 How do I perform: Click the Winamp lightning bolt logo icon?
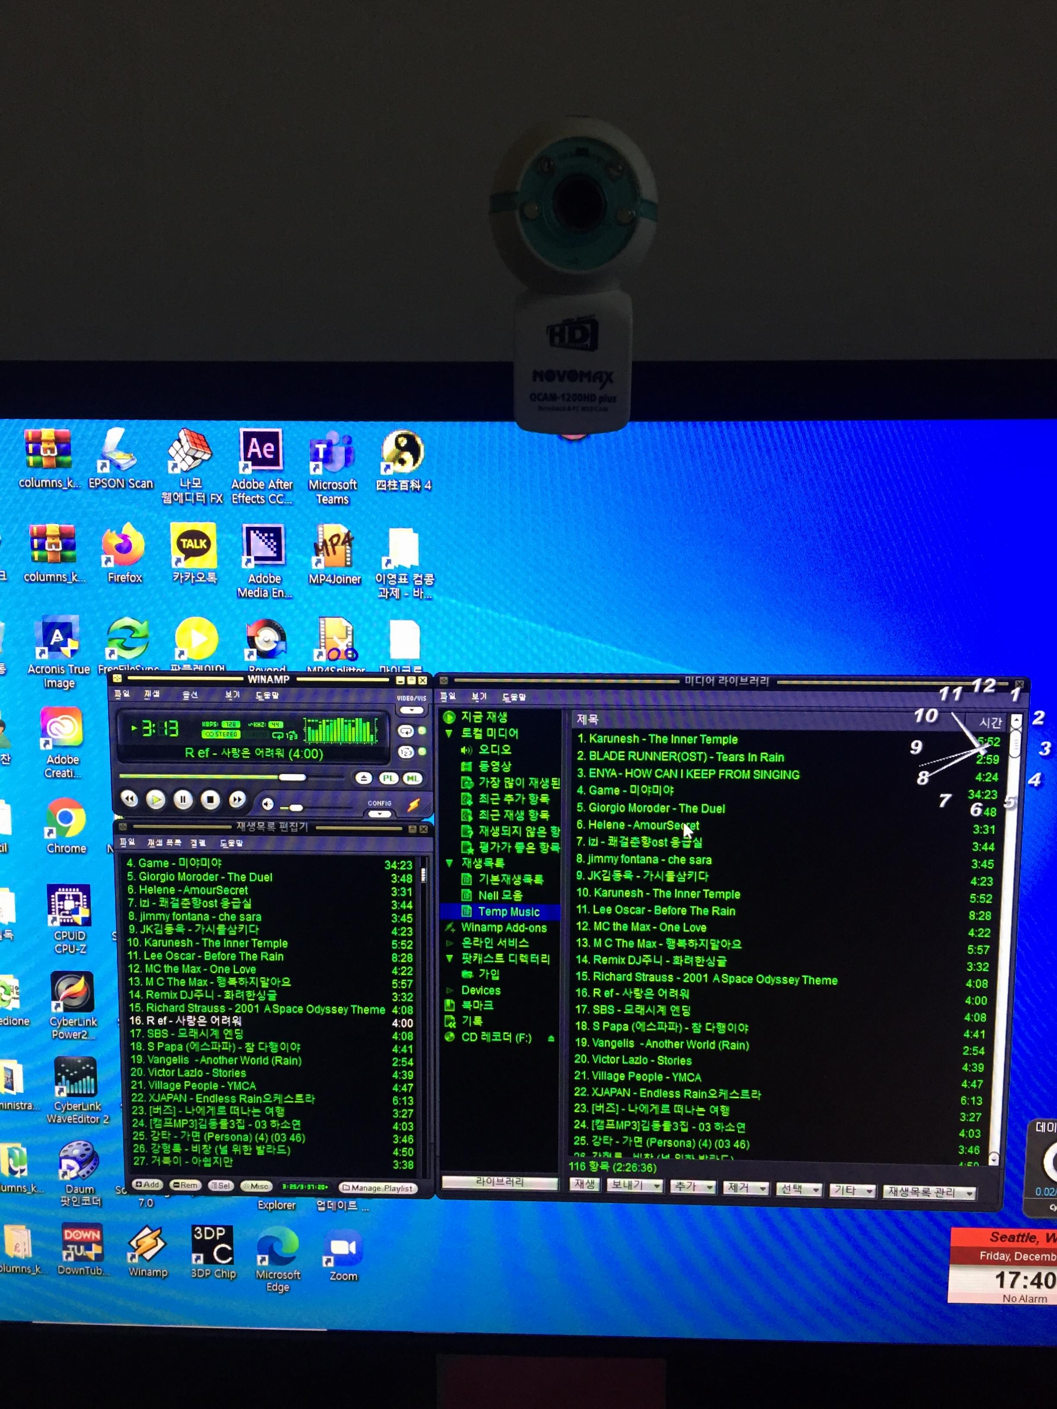coord(414,805)
